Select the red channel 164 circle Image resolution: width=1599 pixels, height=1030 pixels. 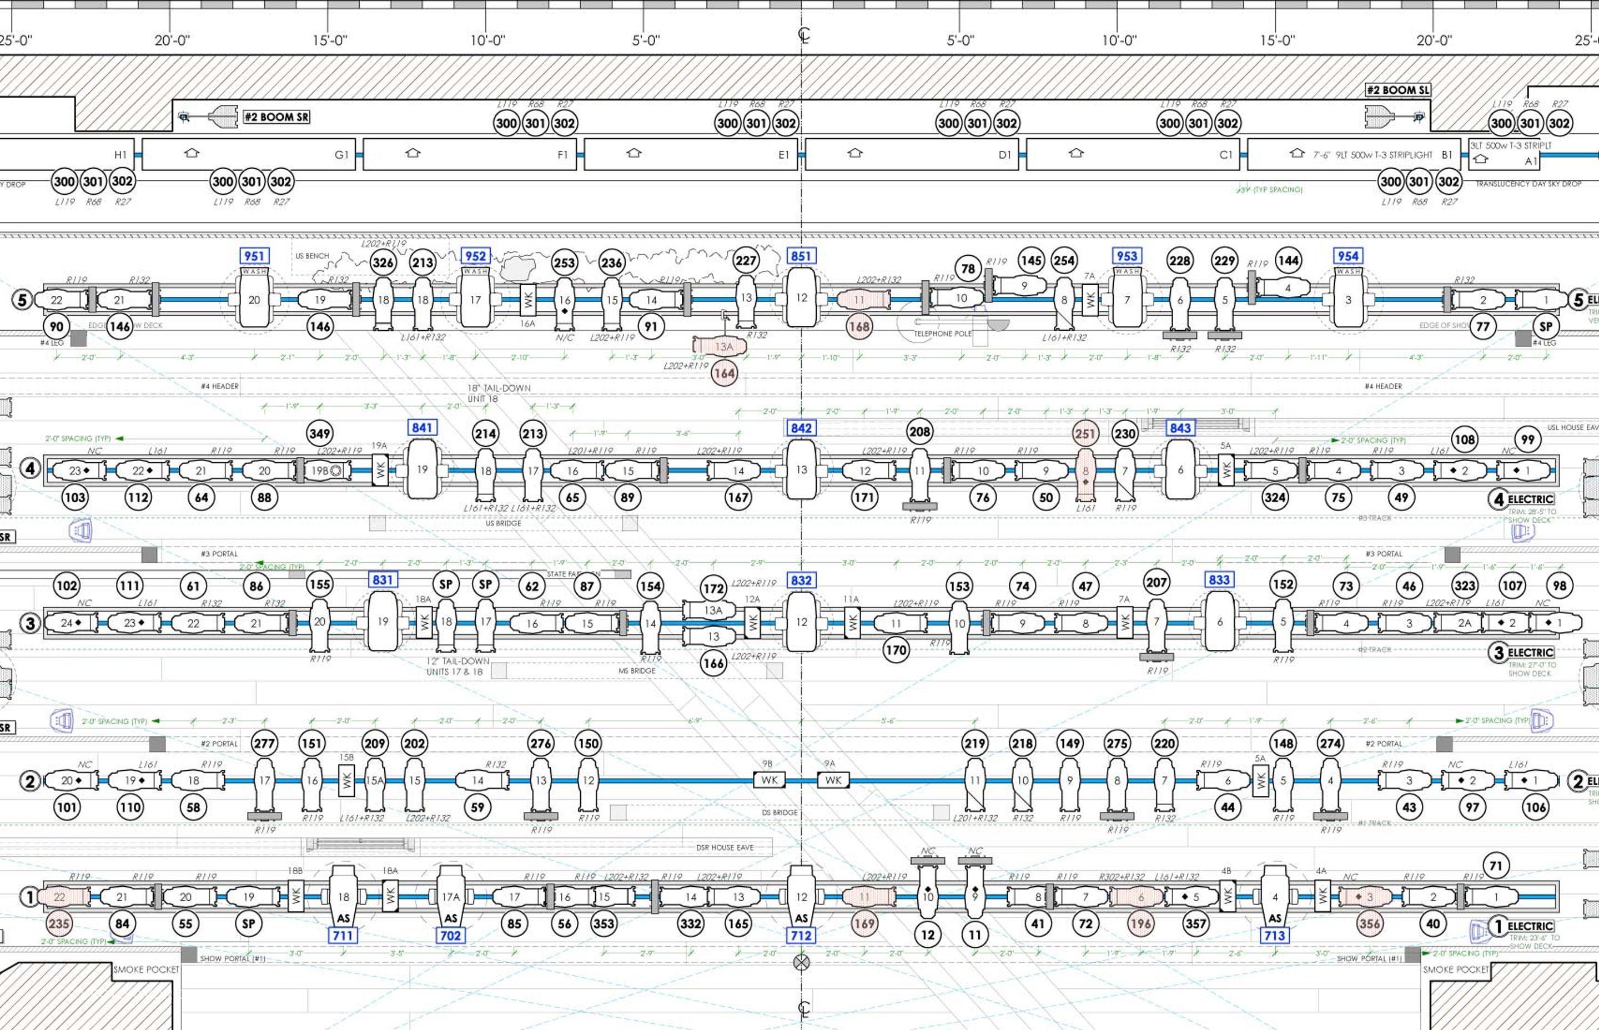coord(725,373)
